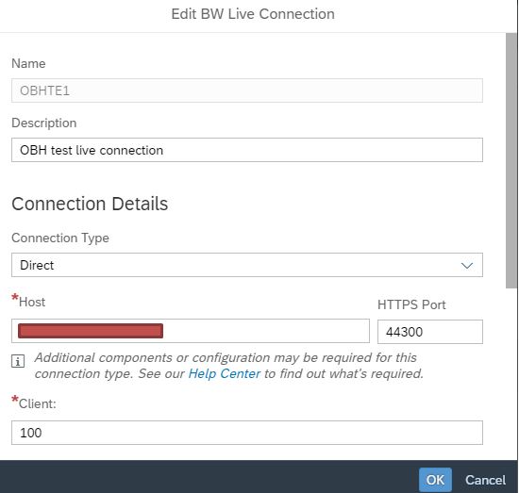Select the disabled Name field OBHTE1
This screenshot has height=493, width=519.
[x=247, y=90]
